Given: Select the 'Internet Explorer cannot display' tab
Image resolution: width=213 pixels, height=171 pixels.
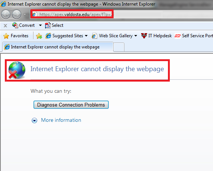Looking at the screenshot, I should click(x=58, y=47).
